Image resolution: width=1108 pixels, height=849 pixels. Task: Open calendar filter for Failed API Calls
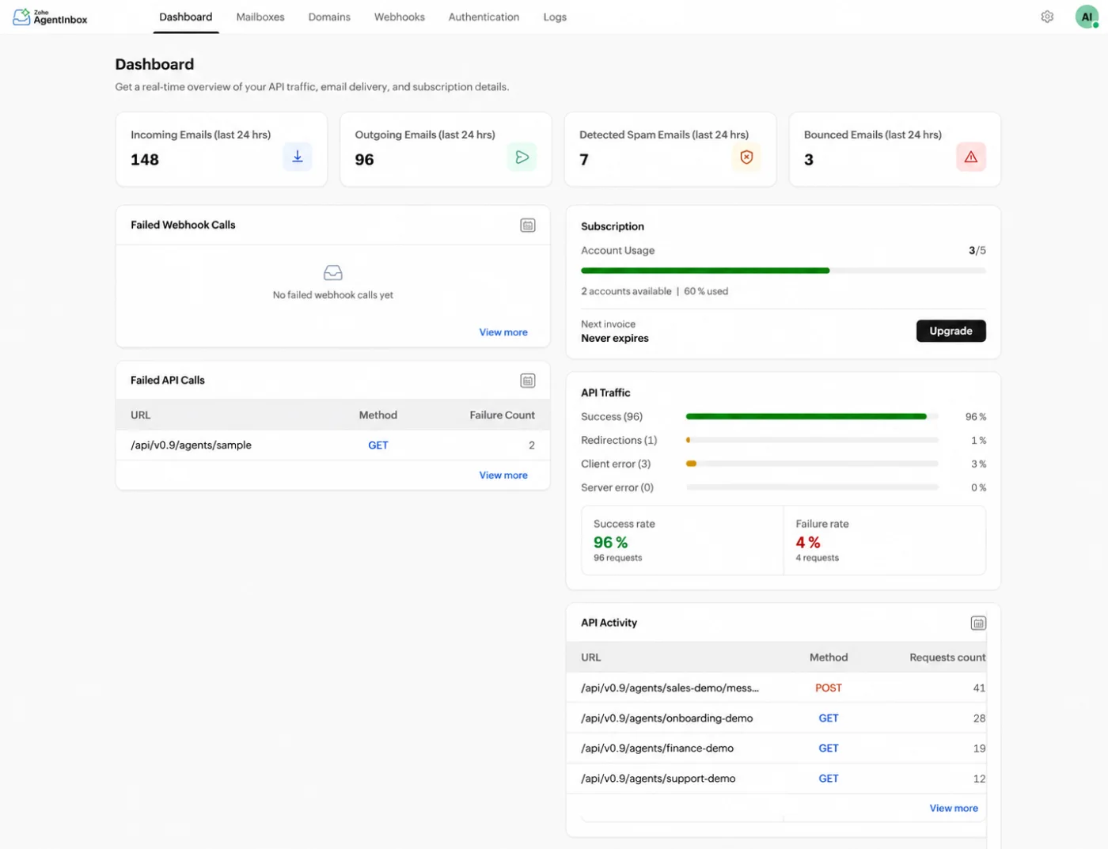pyautogui.click(x=528, y=381)
